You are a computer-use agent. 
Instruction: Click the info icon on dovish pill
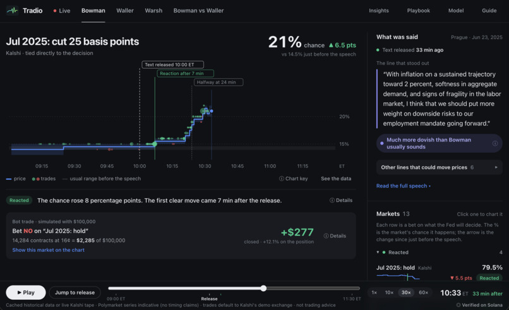[x=494, y=143]
